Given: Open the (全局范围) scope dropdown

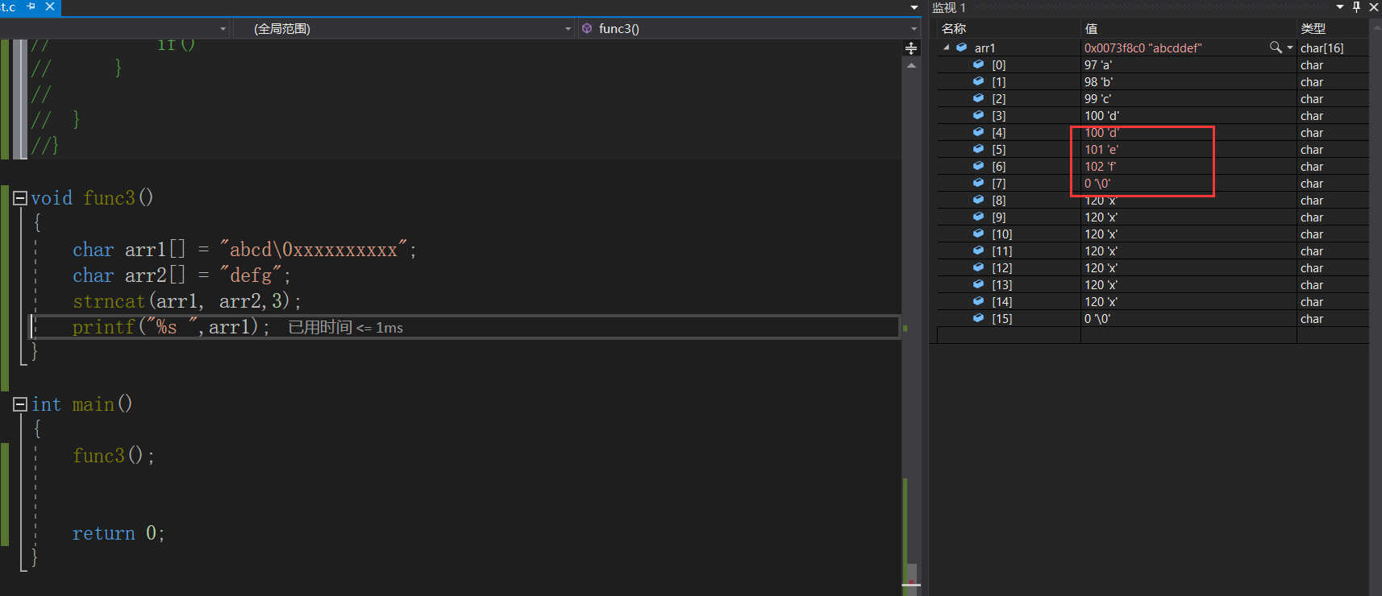Looking at the screenshot, I should (568, 29).
